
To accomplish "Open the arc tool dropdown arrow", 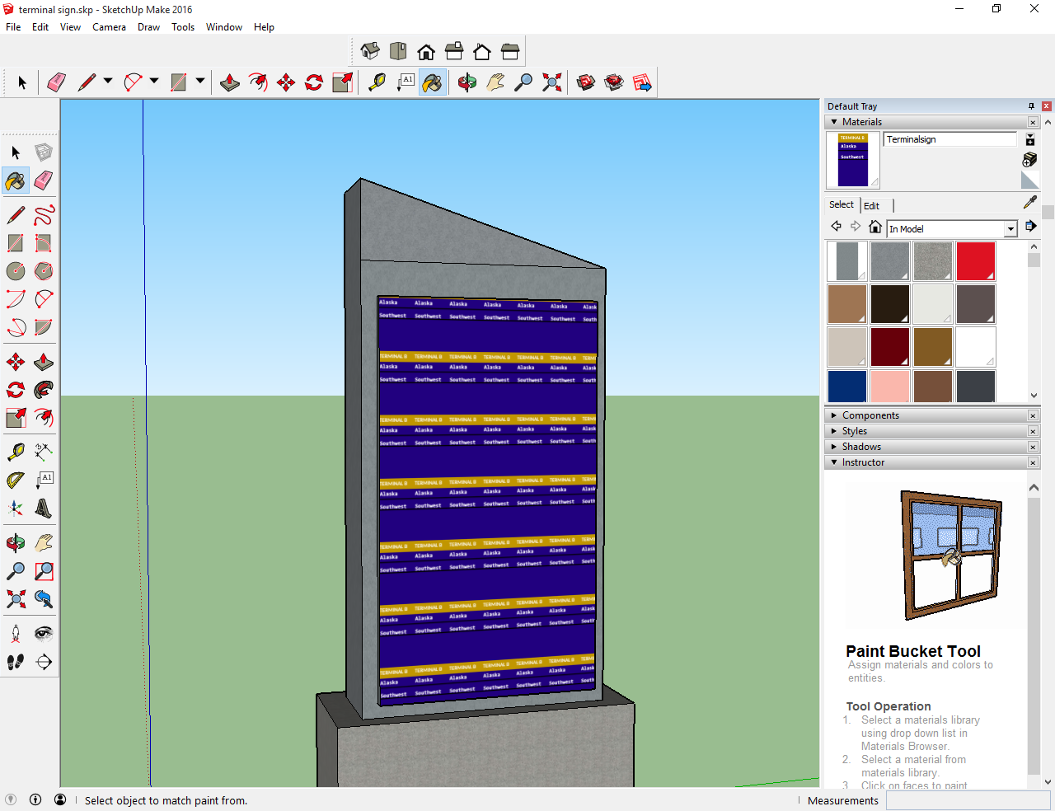I will (x=154, y=81).
